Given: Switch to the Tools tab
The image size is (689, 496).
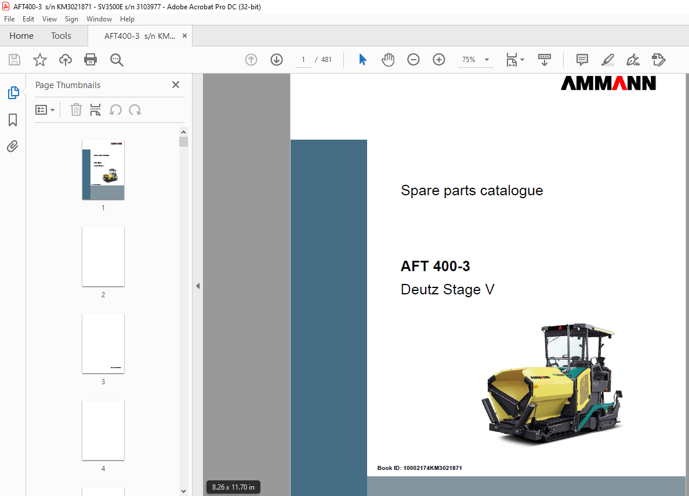Looking at the screenshot, I should [61, 35].
